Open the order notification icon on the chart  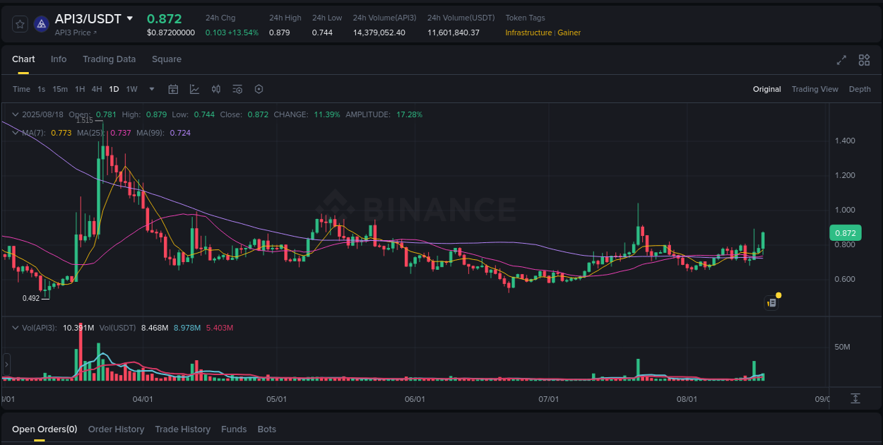click(771, 302)
